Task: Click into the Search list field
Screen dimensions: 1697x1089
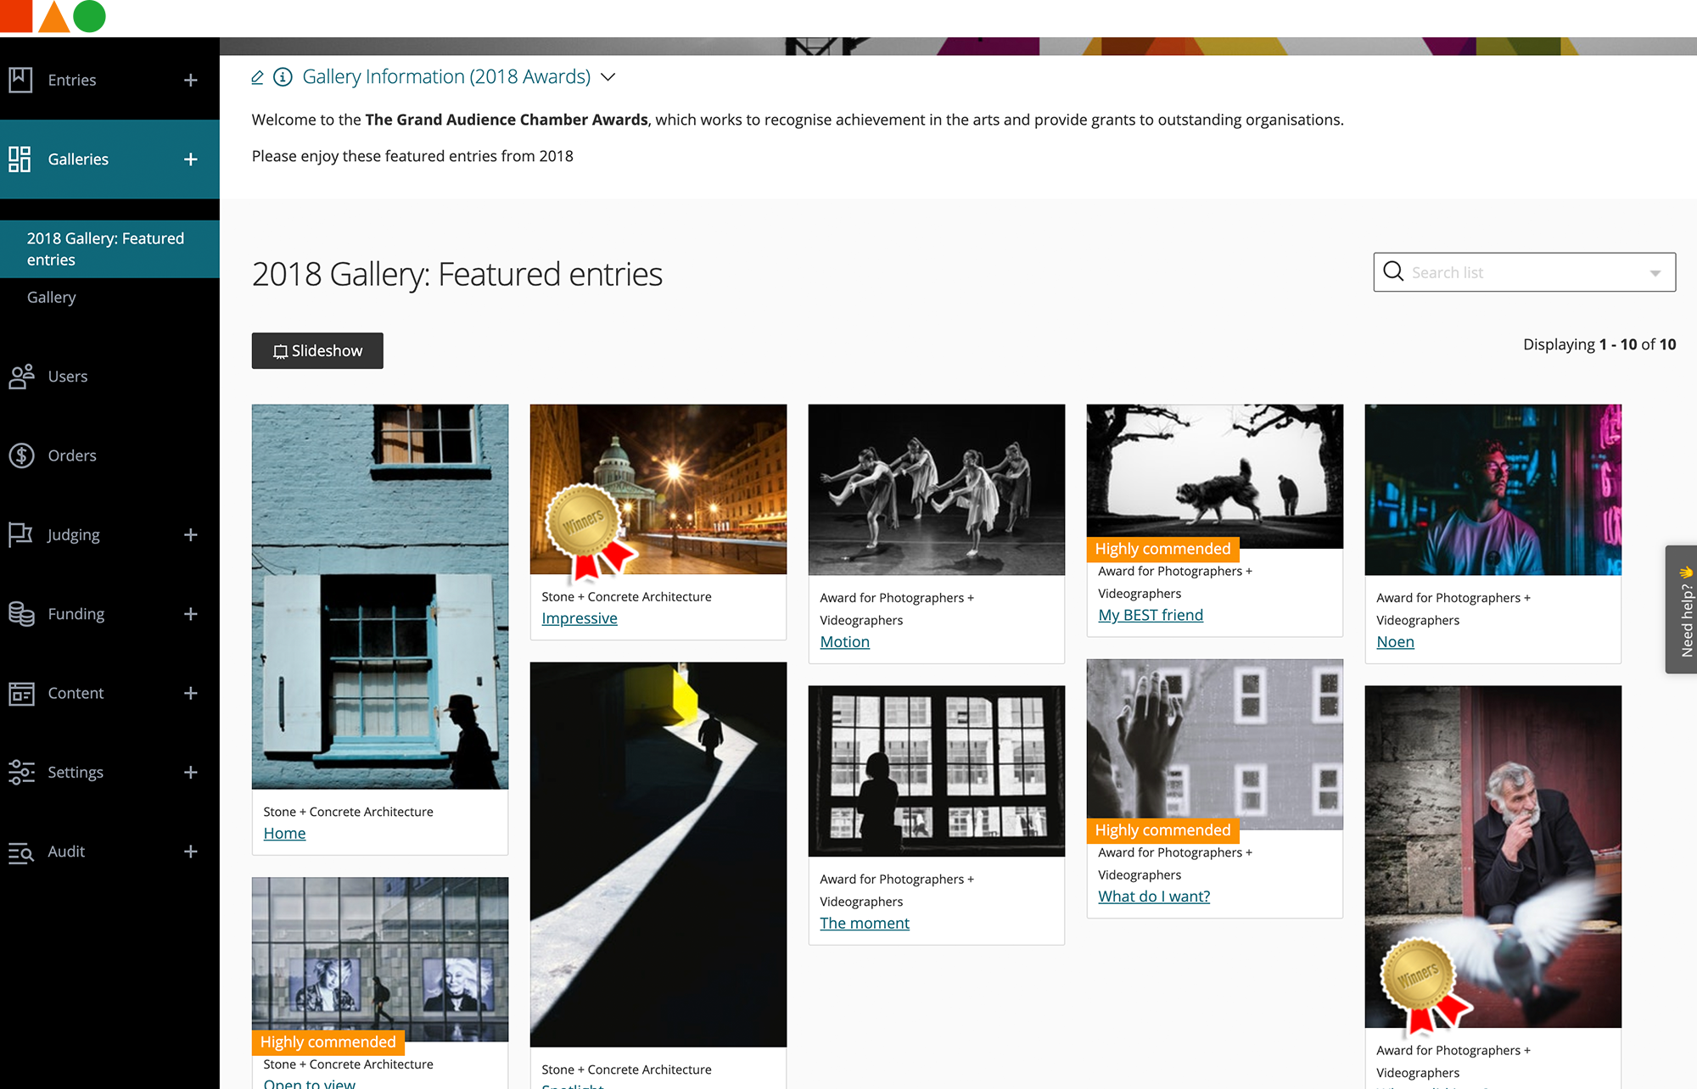Action: click(x=1524, y=272)
